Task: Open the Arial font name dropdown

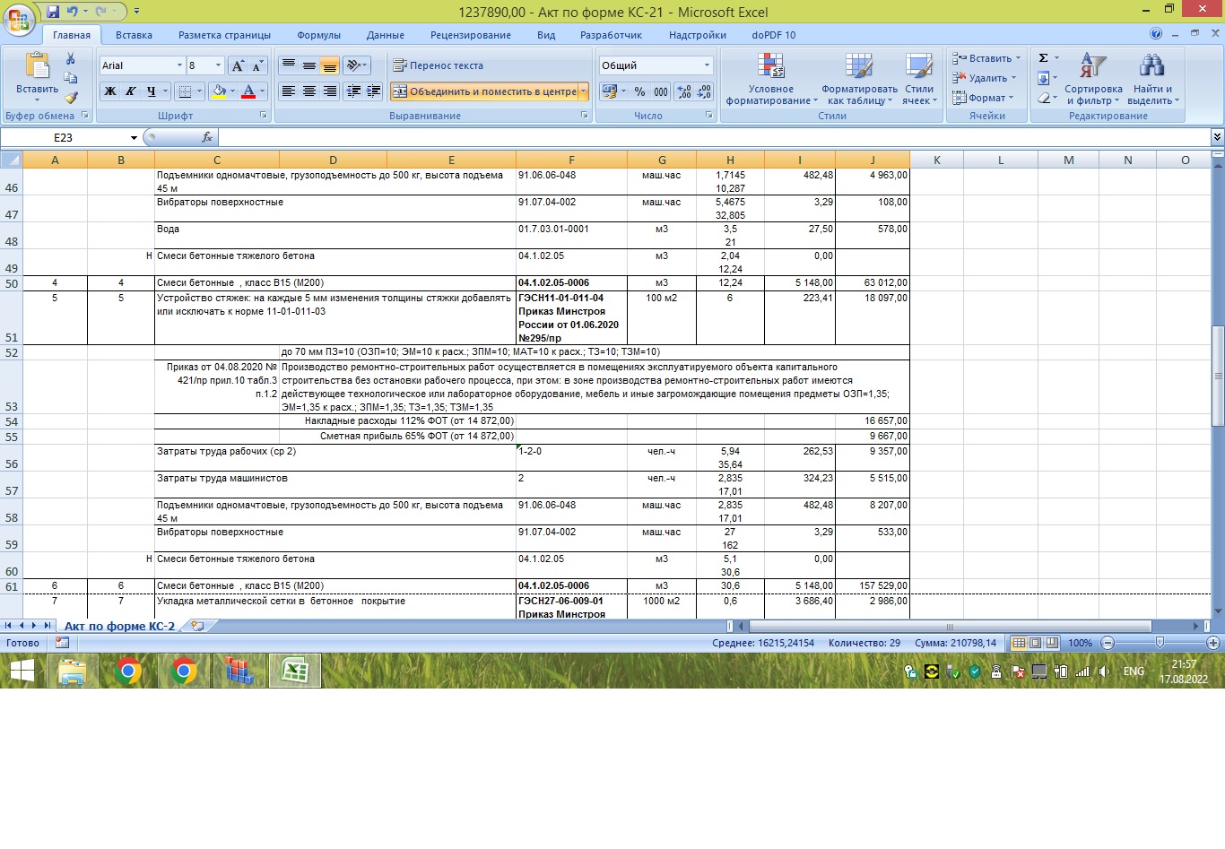Action: tap(179, 65)
